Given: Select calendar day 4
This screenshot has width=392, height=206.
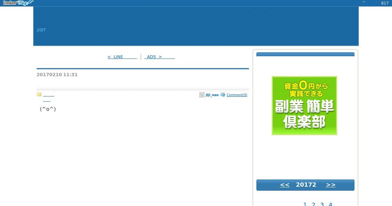Looking at the screenshot, I should tap(330, 204).
